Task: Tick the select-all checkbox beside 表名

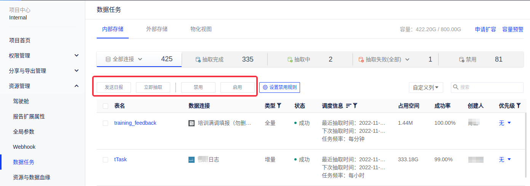Action: coord(105,106)
